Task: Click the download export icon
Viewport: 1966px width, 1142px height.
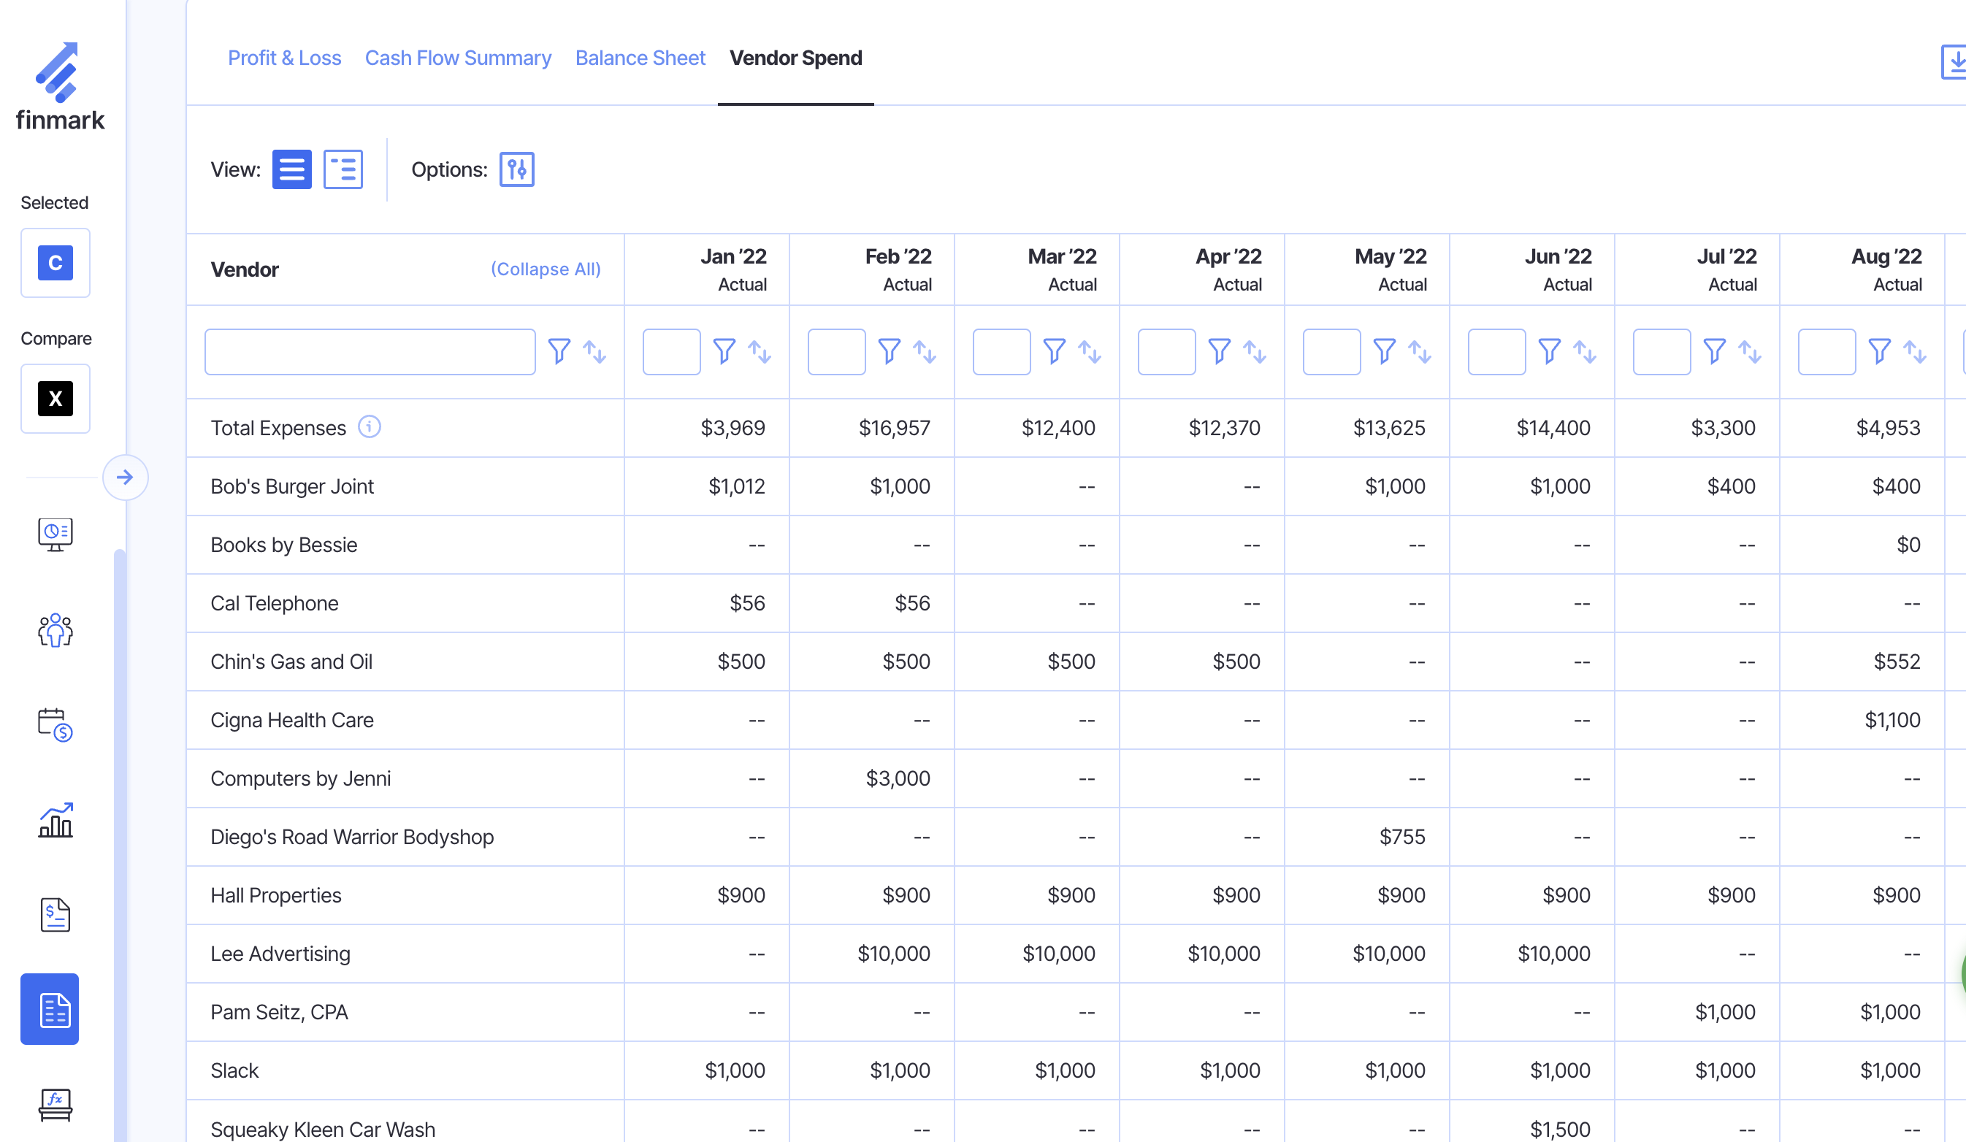Action: coord(1954,62)
